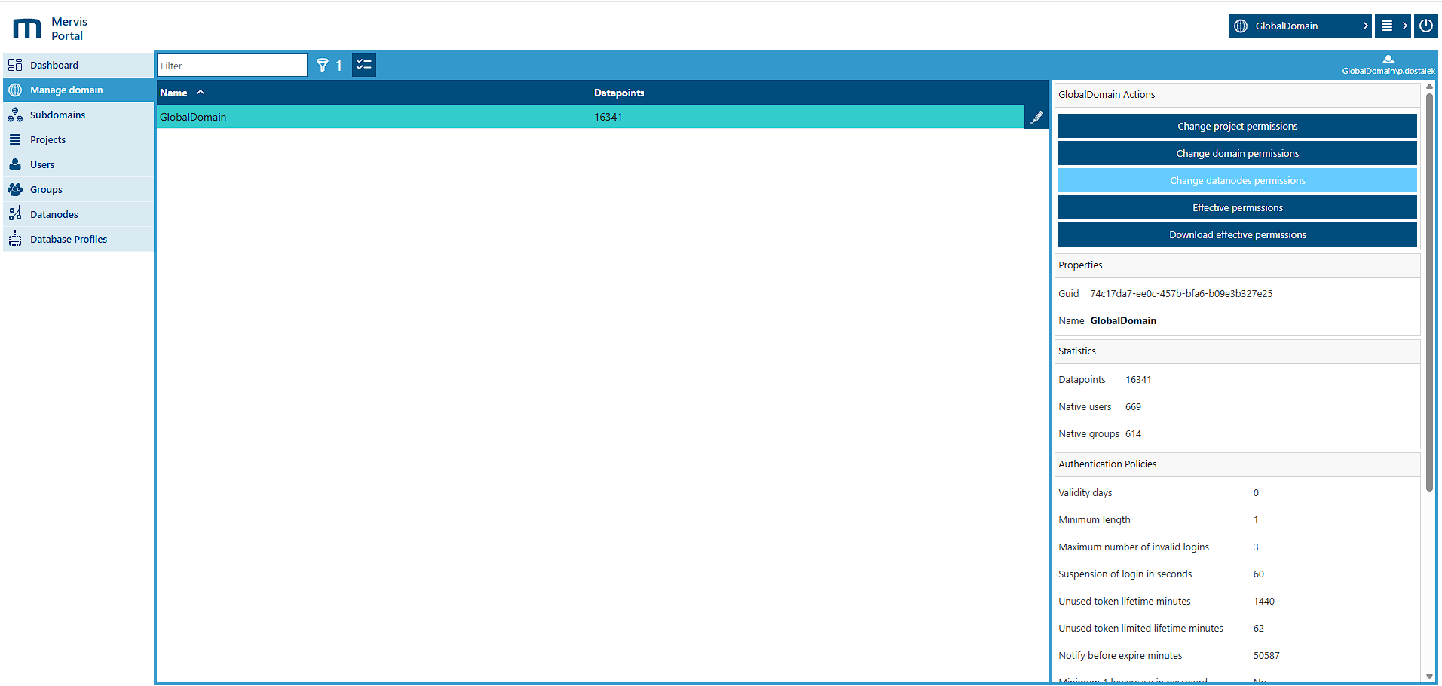Click the Maximum number of invalid logins label
The image size is (1442, 686).
point(1133,547)
